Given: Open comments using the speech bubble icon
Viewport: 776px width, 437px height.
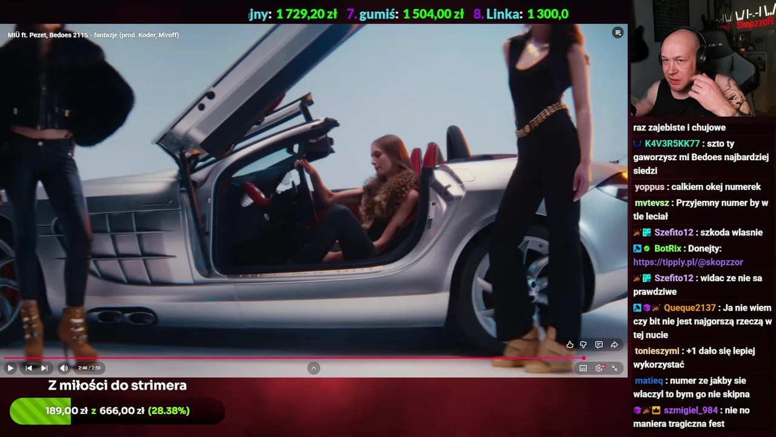Looking at the screenshot, I should coord(599,345).
